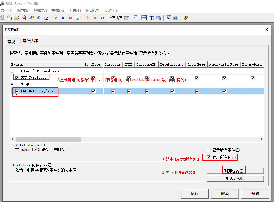Image resolution: width=274 pixels, height=202 pixels.
Task: Click the 列筛选器(F)... button
Action: [x=235, y=171]
